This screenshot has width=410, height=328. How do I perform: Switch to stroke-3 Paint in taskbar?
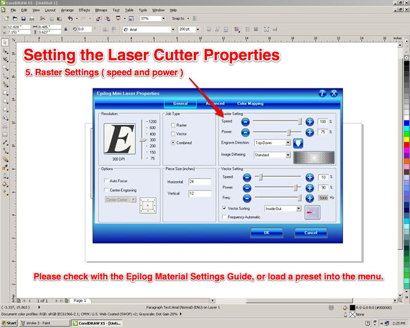pyautogui.click(x=44, y=323)
